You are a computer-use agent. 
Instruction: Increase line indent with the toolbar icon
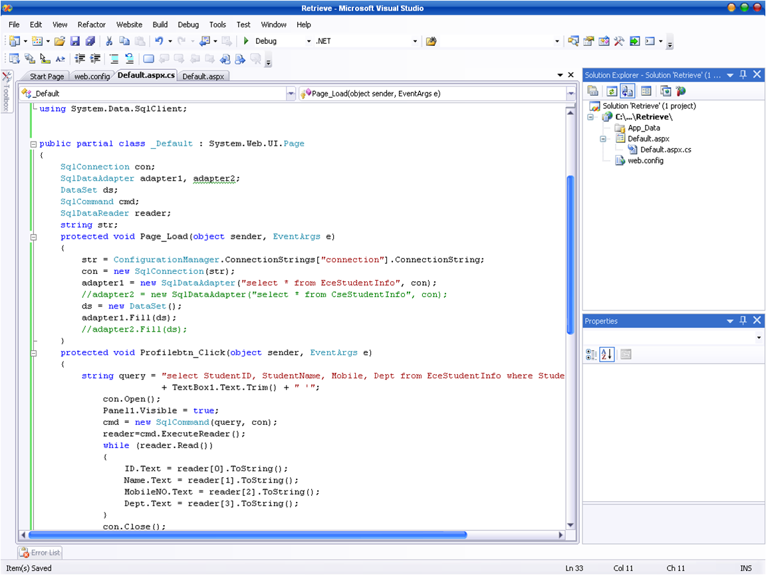coord(95,59)
